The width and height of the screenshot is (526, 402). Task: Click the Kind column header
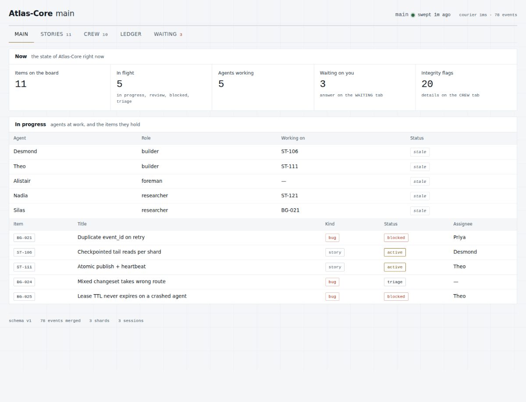pyautogui.click(x=330, y=224)
